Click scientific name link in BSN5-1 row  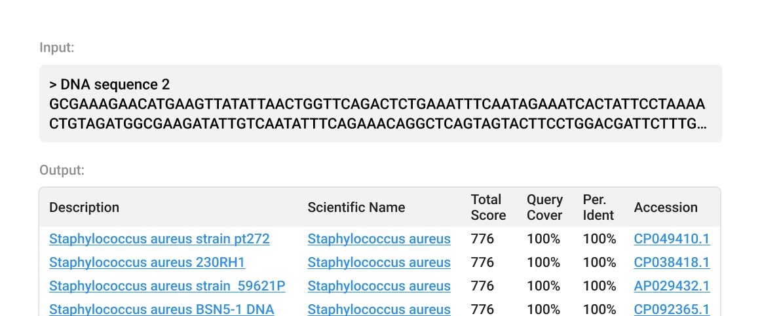click(379, 309)
